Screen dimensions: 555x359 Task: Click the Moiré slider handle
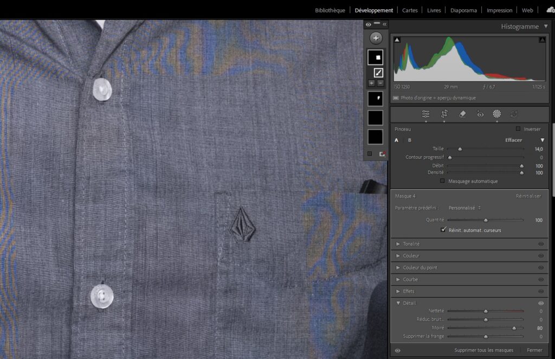pos(514,328)
